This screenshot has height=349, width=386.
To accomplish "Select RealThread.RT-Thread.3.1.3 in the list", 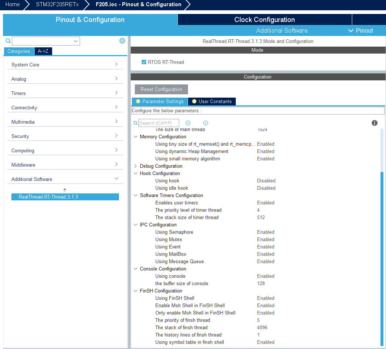I will point(65,197).
